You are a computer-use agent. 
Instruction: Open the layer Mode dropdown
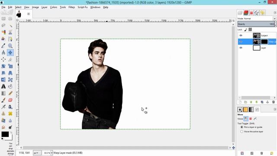[x=274, y=19]
